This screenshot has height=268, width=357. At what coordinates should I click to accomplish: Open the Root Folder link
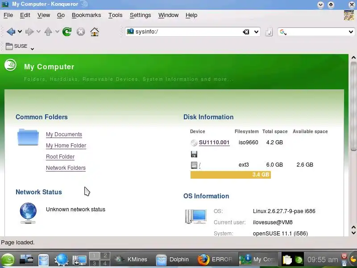pos(60,157)
